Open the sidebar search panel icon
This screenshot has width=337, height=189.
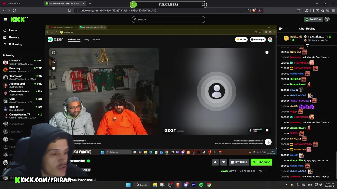pyautogui.click(x=298, y=10)
